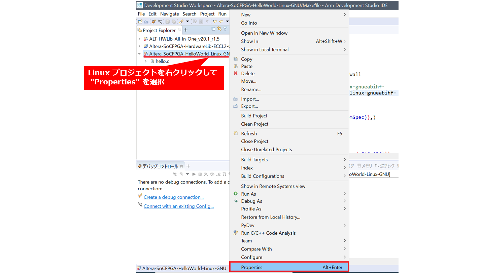
Task: Click the continue play icon in debug control
Action: coord(194,174)
